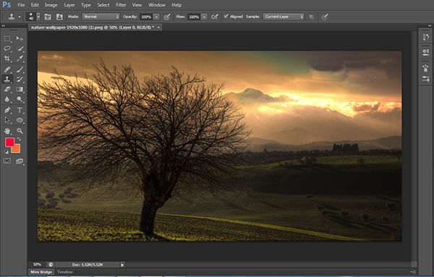Open the Edit menu
Screen dimensions: 434x277
click(x=35, y=5)
